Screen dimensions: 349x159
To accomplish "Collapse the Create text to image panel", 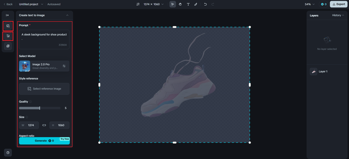I will [x=67, y=15].
